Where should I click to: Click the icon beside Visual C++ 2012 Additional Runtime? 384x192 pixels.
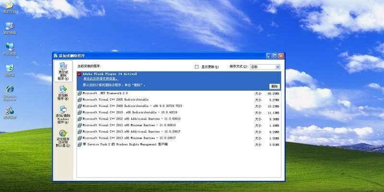(79, 119)
